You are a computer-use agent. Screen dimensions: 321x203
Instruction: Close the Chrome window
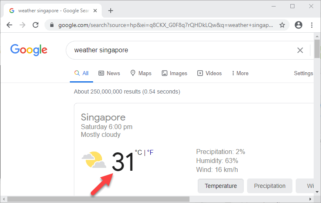click(x=311, y=7)
